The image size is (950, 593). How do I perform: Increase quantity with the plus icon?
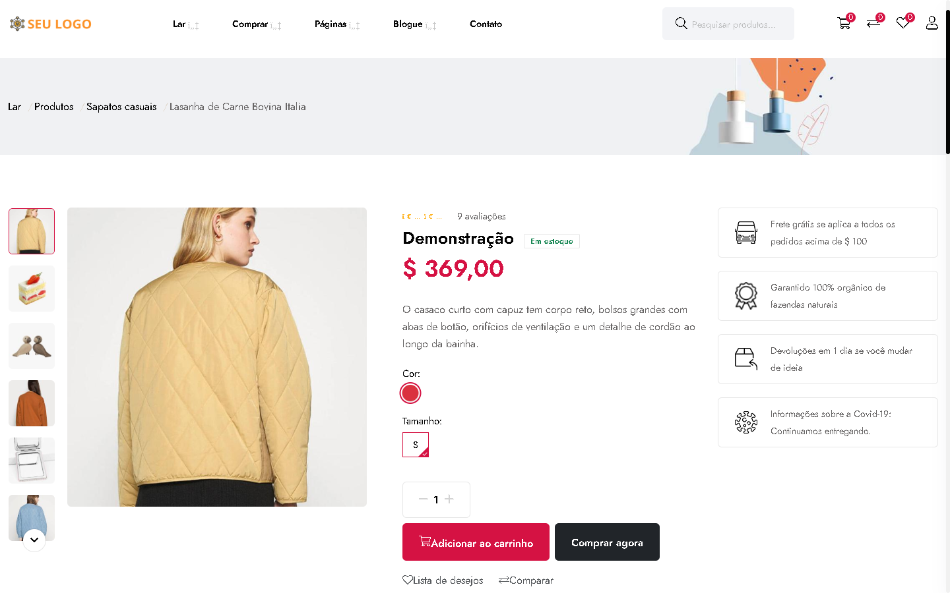[449, 499]
